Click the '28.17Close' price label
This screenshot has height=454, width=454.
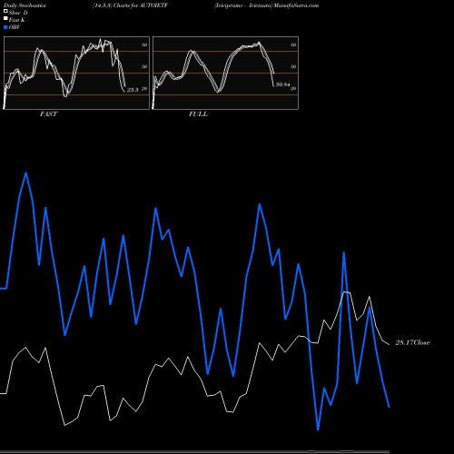[412, 342]
